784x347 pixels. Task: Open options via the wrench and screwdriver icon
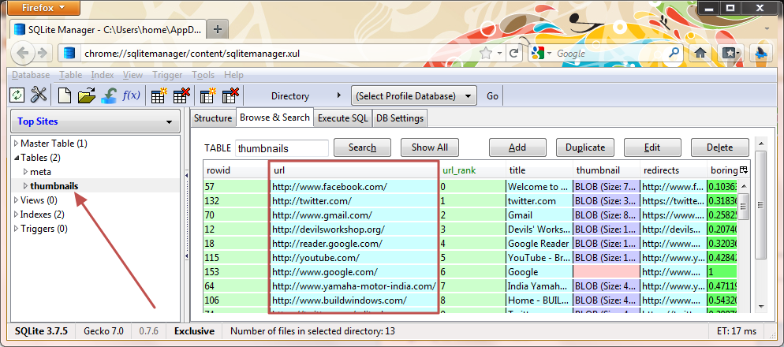pyautogui.click(x=39, y=95)
